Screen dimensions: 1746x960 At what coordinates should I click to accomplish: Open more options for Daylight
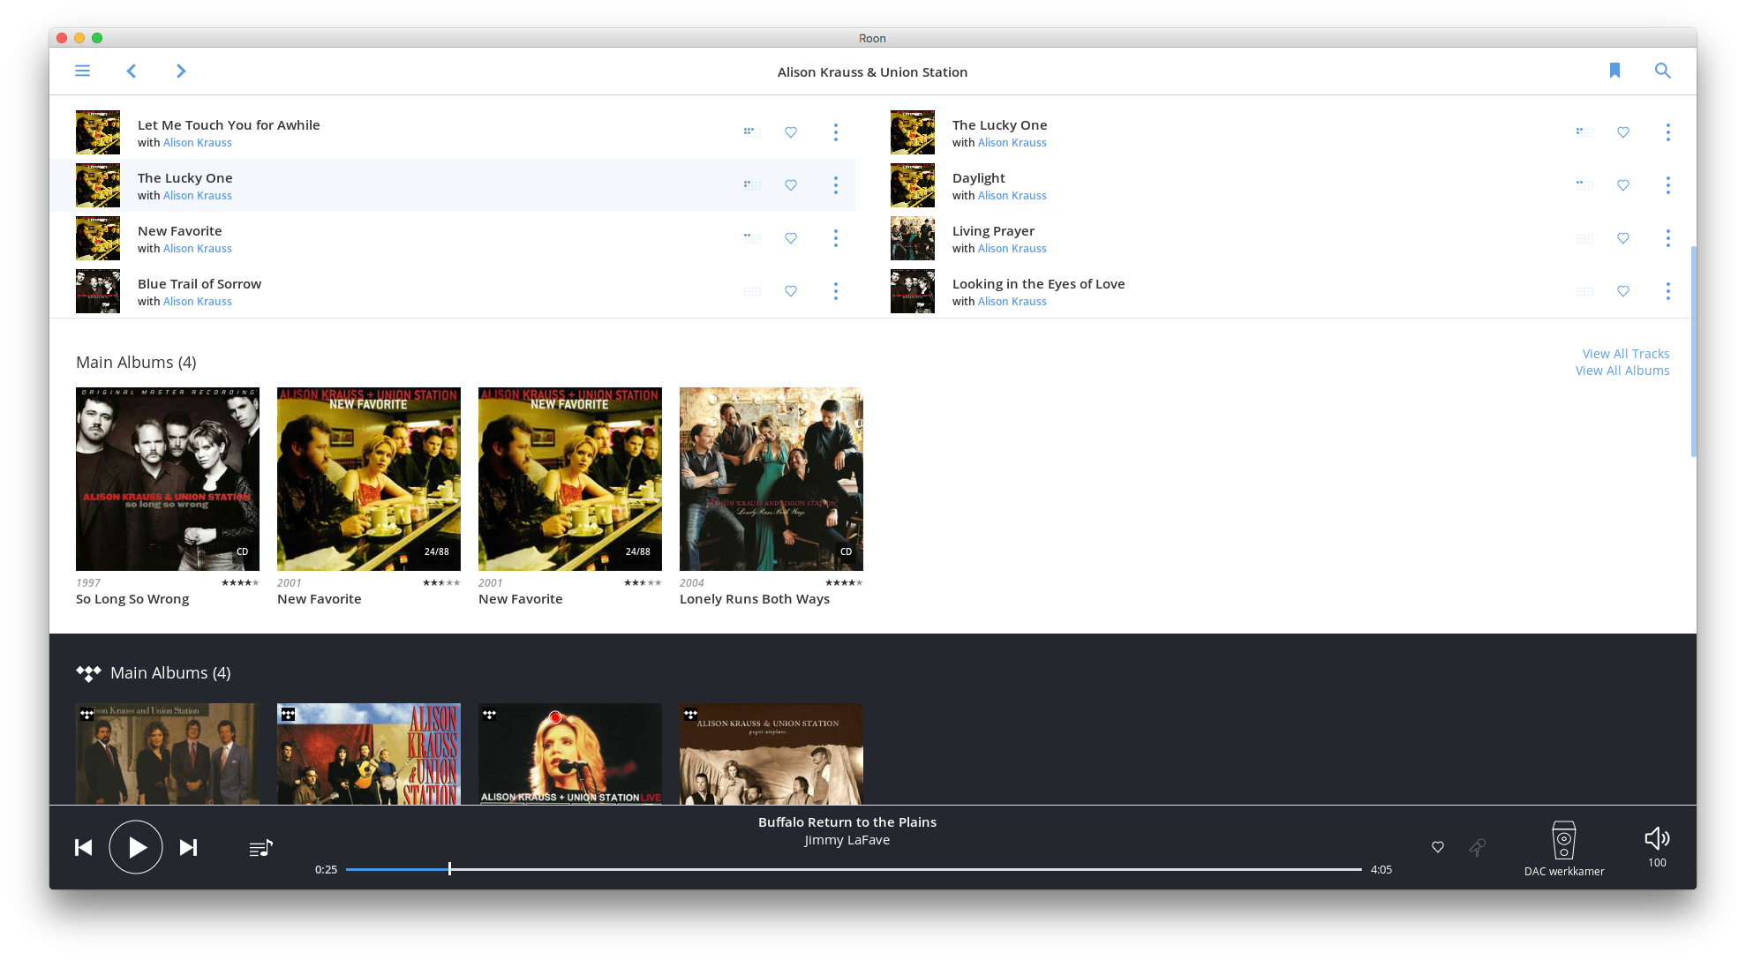1668,185
